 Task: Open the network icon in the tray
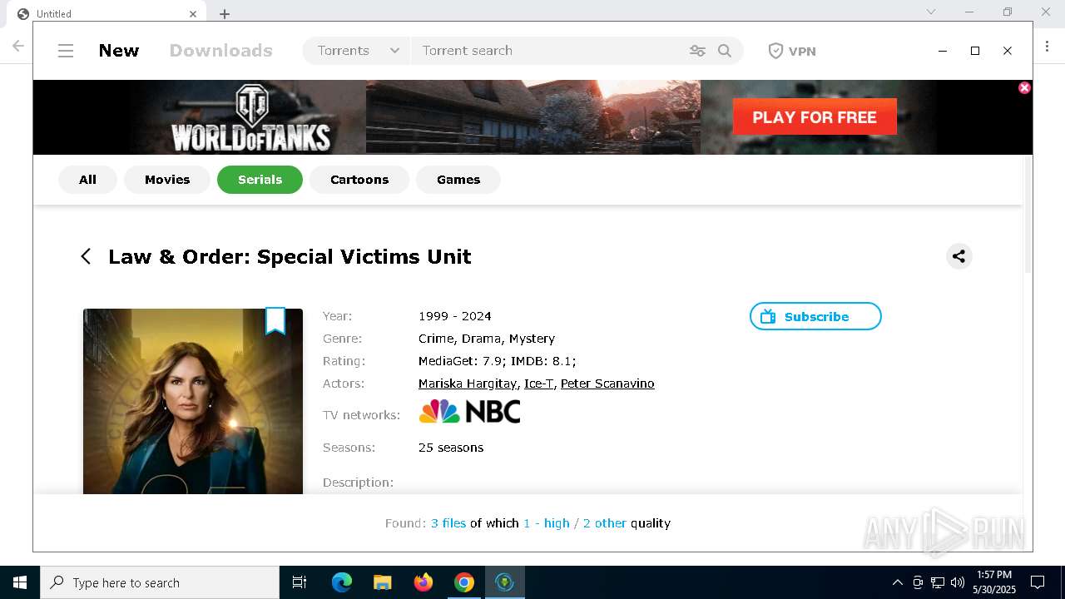coord(938,582)
